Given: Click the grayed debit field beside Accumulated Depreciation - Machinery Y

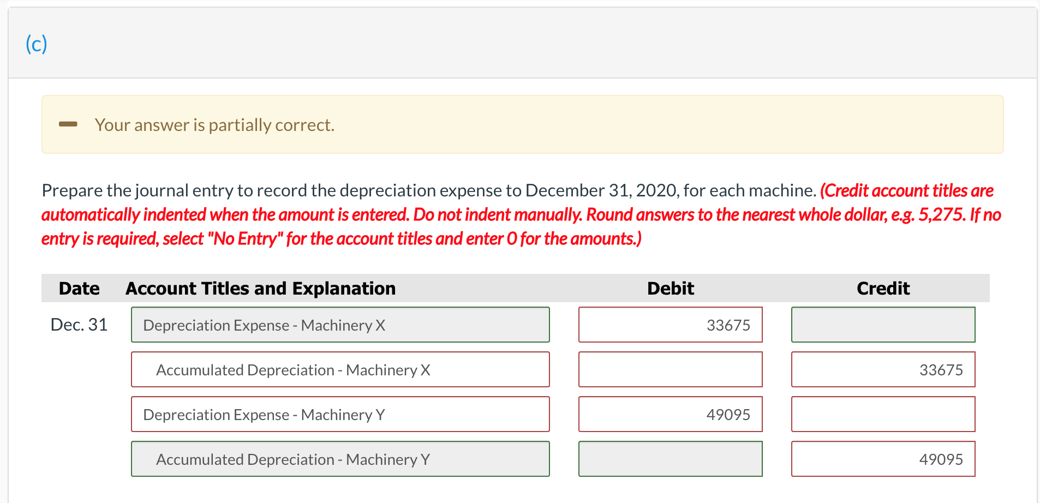Looking at the screenshot, I should tap(670, 459).
